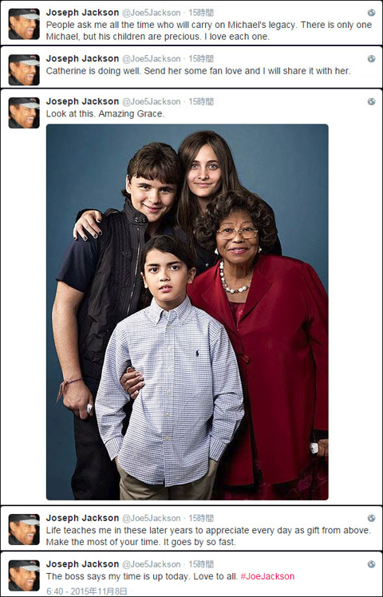Click tweet text 'Catherine is doing well'
The height and width of the screenshot is (597, 383).
pyautogui.click(x=199, y=71)
